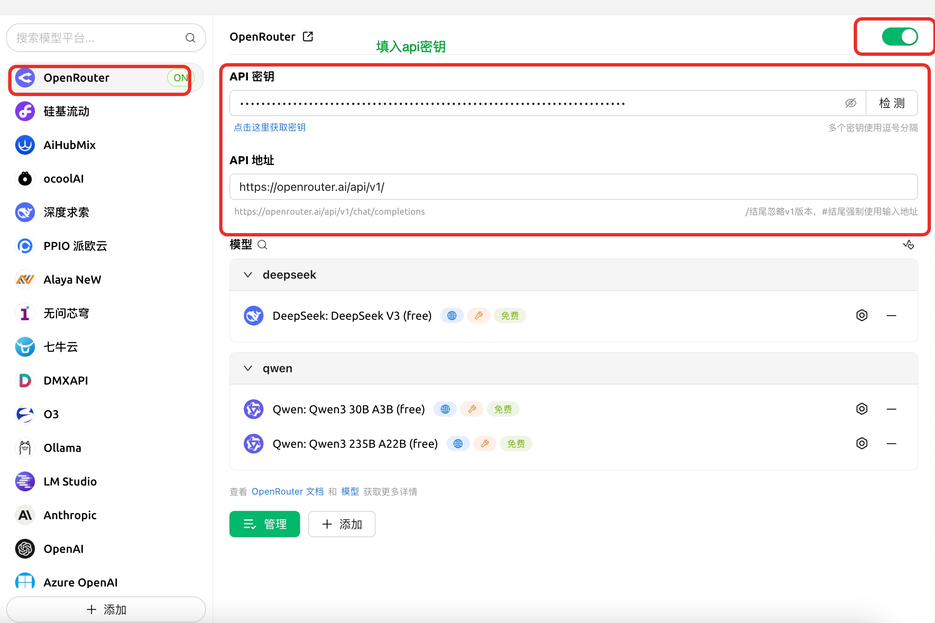Click the model search magnifier icon
Image resolution: width=935 pixels, height=623 pixels.
point(262,245)
